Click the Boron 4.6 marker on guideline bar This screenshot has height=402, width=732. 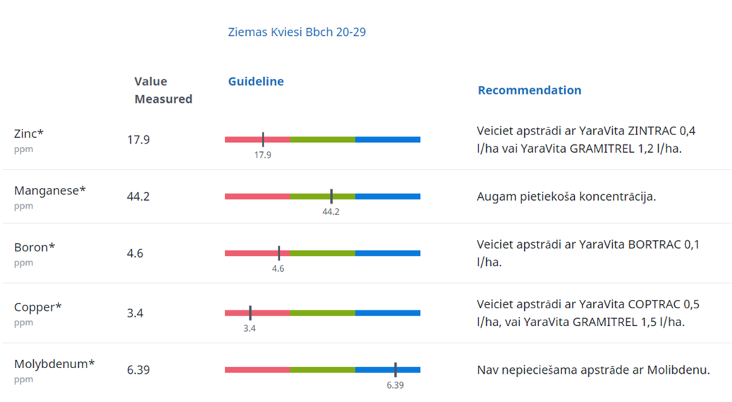[278, 253]
